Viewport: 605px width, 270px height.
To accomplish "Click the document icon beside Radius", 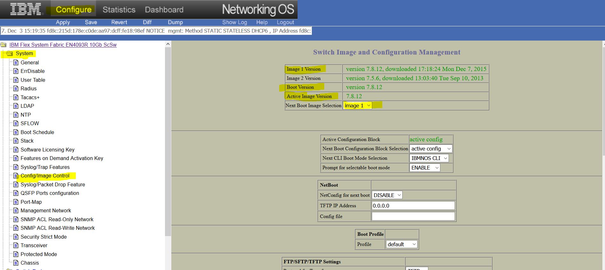I will point(16,88).
